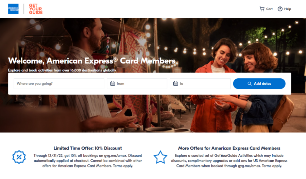Click the Limited Time Offer 10% Discount heading
Viewport: 306px width, 179px height.
(x=88, y=148)
